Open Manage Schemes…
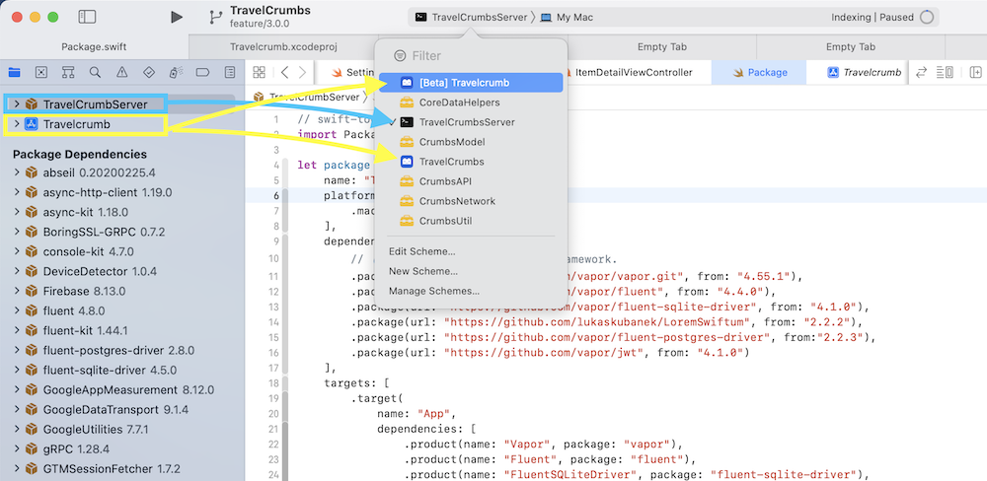The width and height of the screenshot is (987, 481). (x=433, y=291)
